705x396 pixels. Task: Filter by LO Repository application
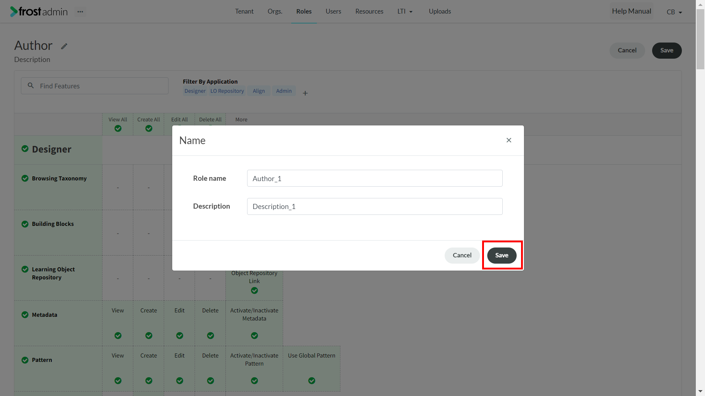point(227,91)
